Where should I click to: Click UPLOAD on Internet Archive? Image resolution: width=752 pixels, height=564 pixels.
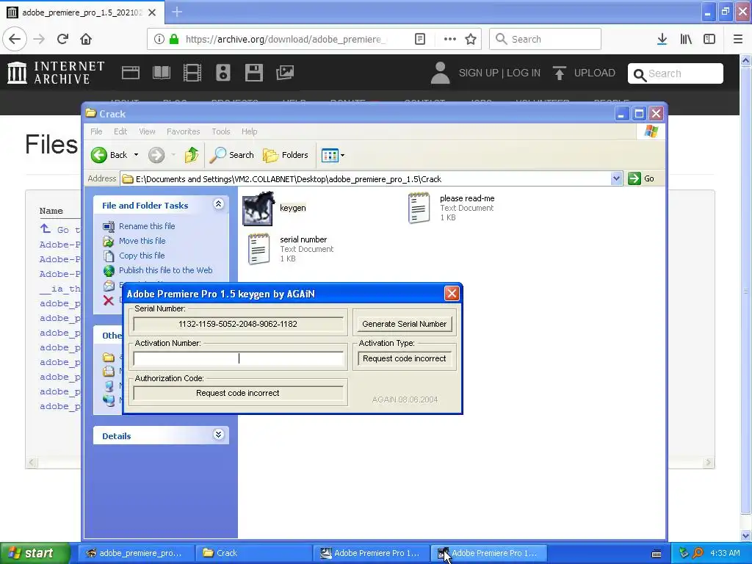click(x=584, y=73)
